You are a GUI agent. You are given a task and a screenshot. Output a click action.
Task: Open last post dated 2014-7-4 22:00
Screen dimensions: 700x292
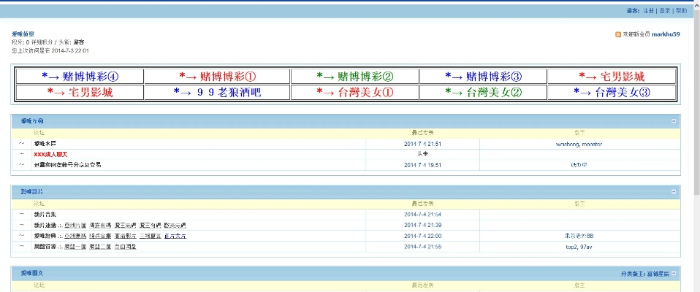(x=422, y=236)
